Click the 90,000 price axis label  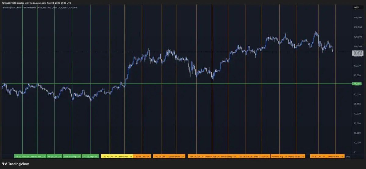(x=357, y=65)
